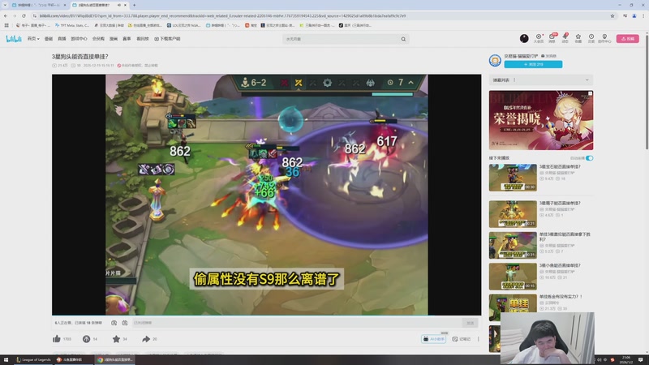Screen dimensions: 649x365
Task: Click the taskbar clock
Action: pos(626,359)
